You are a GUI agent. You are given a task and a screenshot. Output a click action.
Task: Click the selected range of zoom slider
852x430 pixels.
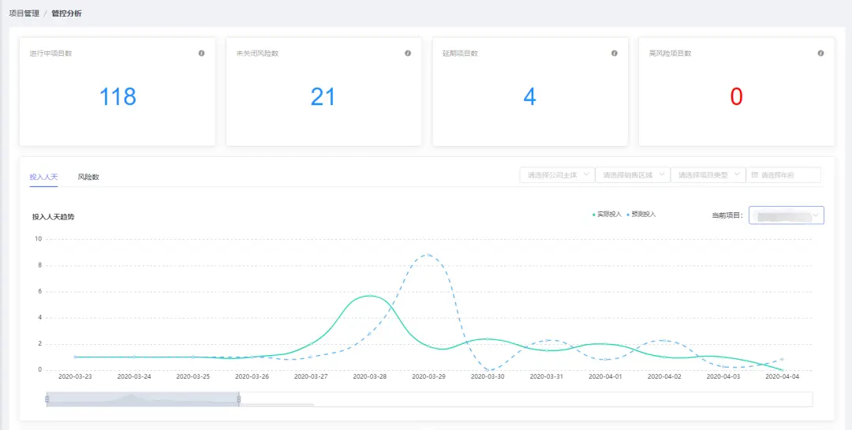143,399
